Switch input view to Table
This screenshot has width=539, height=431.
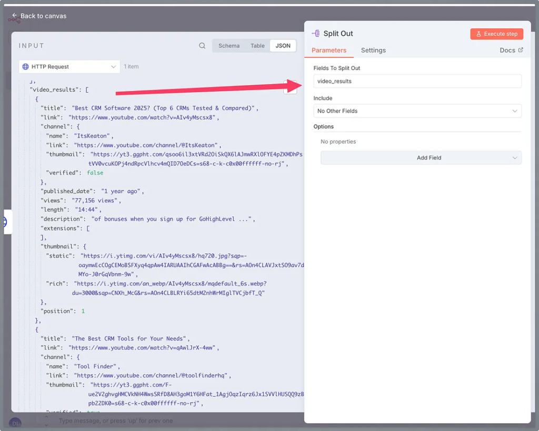pyautogui.click(x=257, y=46)
